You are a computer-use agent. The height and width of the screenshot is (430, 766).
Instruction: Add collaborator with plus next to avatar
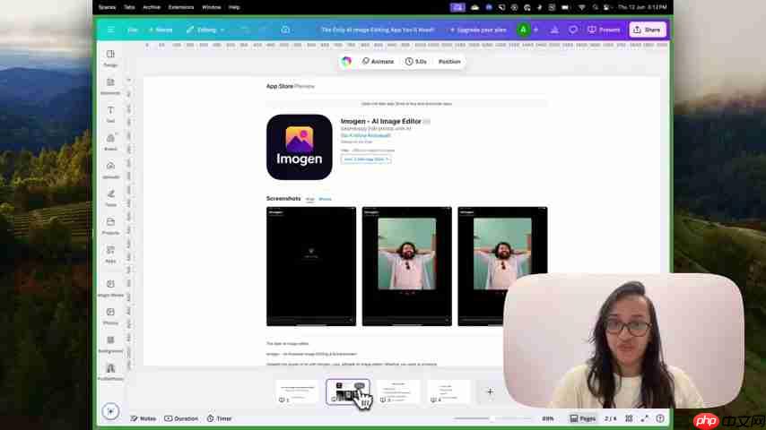click(x=535, y=30)
